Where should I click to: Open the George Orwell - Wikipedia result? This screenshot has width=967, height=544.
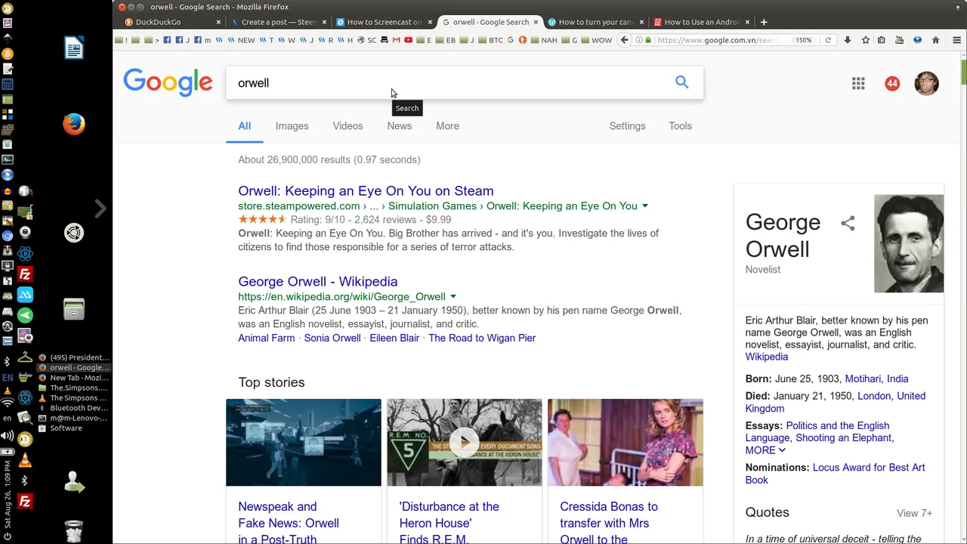pos(317,282)
